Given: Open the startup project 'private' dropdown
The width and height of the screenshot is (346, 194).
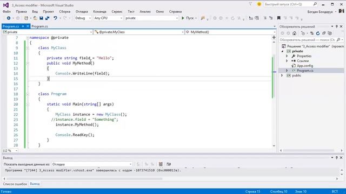Looking at the screenshot, I should [x=151, y=18].
